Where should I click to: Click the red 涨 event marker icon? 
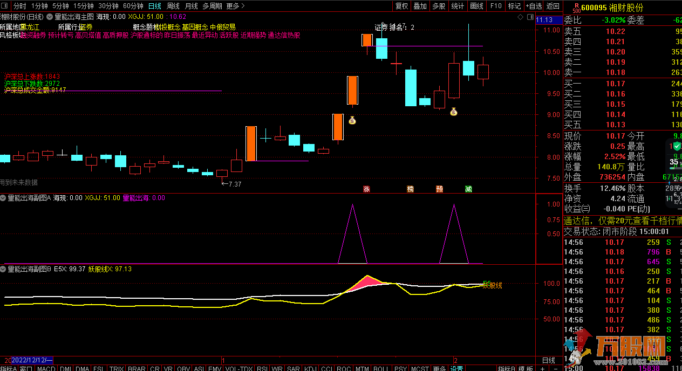click(367, 189)
